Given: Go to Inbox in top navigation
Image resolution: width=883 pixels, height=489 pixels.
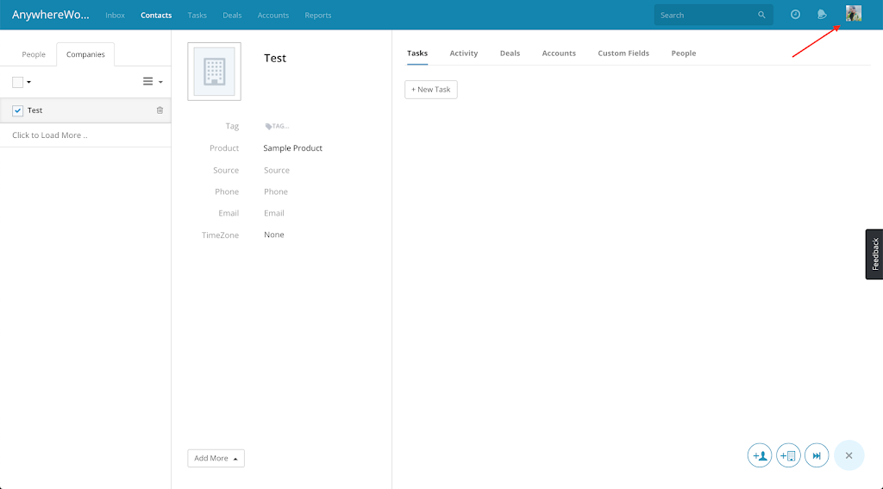Looking at the screenshot, I should tap(115, 16).
